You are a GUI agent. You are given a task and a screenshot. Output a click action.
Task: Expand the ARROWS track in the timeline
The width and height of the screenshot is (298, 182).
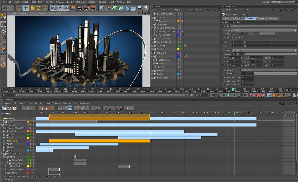pyautogui.click(x=4, y=134)
